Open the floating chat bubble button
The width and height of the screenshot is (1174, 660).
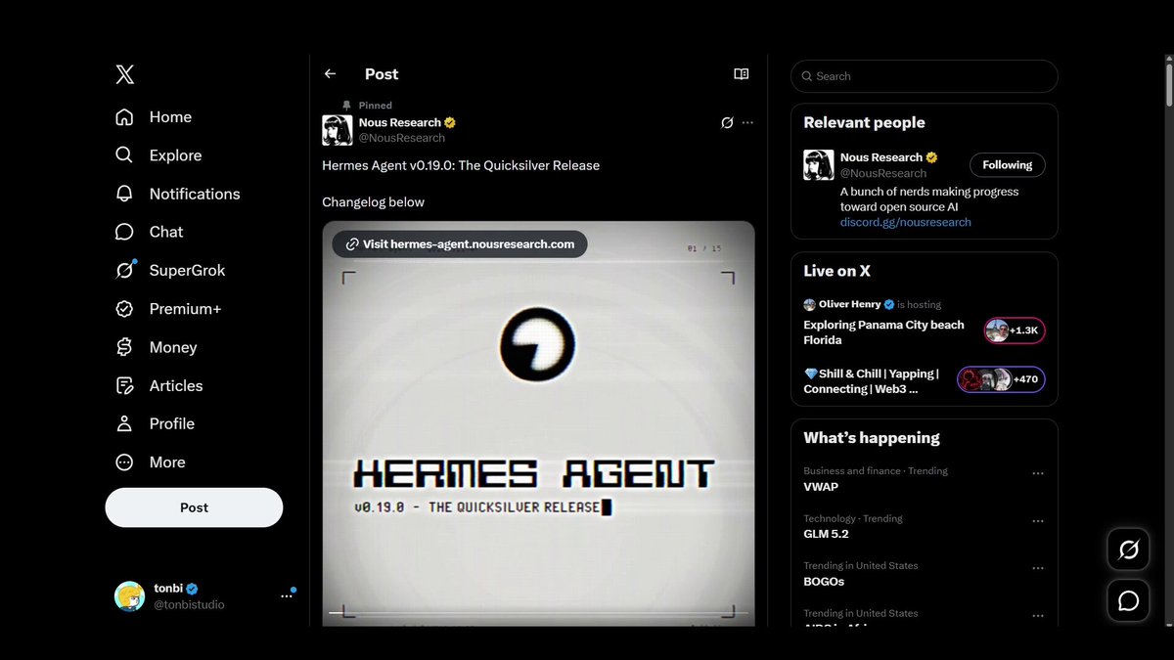tap(1128, 600)
